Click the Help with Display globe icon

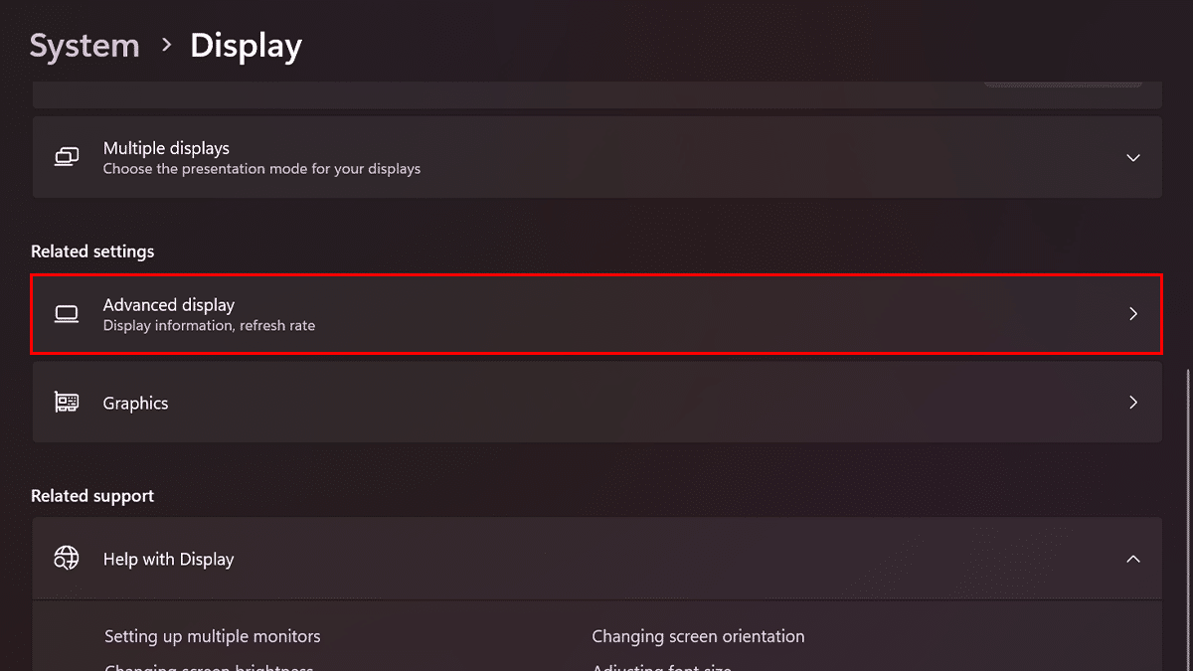tap(67, 559)
